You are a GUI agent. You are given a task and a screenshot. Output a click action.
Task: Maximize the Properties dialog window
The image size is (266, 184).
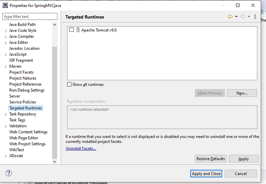(x=238, y=6)
